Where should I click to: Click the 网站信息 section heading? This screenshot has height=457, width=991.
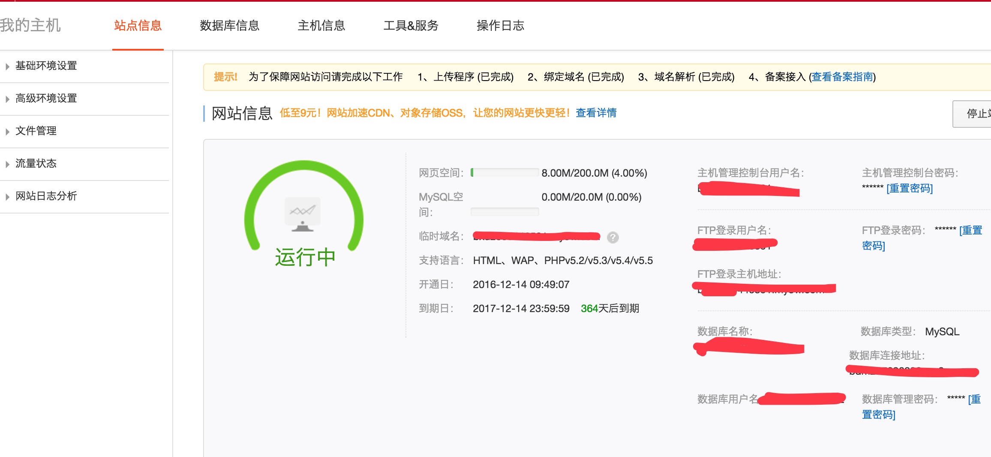(242, 113)
